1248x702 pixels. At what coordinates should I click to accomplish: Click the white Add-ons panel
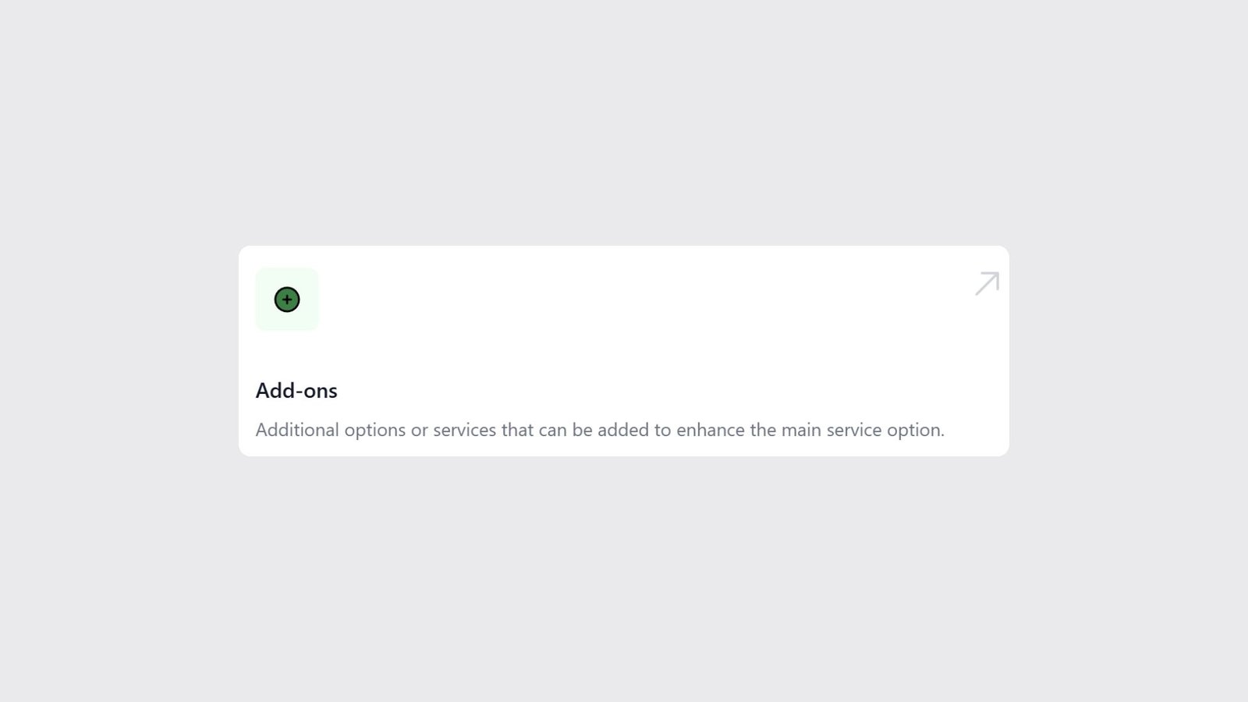[x=624, y=351]
